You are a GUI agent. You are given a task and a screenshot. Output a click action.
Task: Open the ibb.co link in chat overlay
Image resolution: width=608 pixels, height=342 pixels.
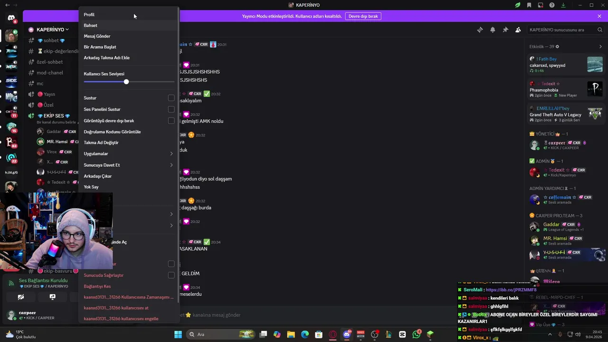click(511, 290)
